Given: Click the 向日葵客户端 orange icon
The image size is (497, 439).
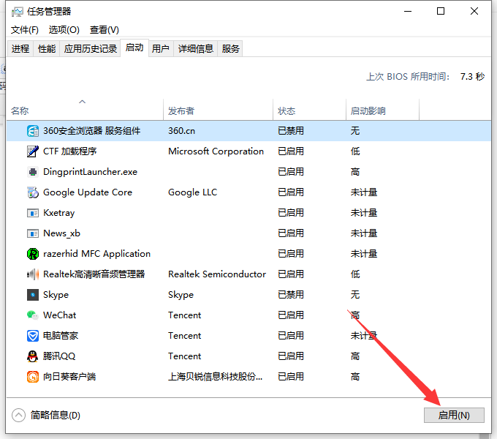Looking at the screenshot, I should point(33,377).
